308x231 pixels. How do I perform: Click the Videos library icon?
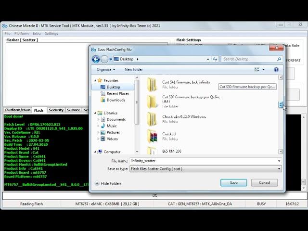103,139
